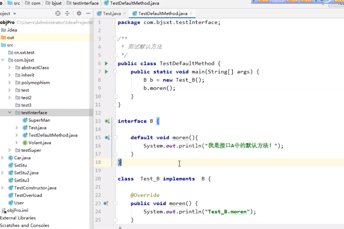Expand the Car.java node
Viewport: 344px width, 229px height.
click(x=2, y=158)
